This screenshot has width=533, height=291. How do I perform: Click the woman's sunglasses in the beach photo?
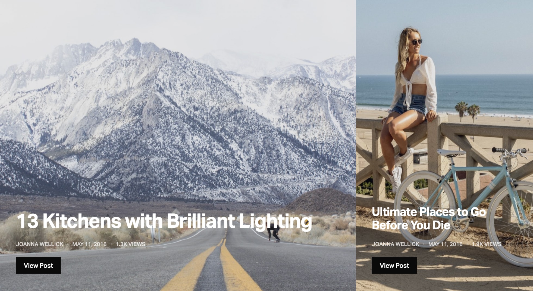pos(416,42)
